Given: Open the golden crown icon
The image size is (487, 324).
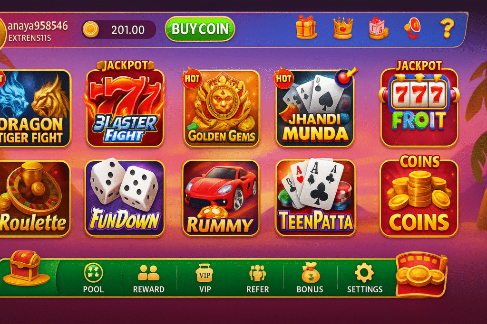Looking at the screenshot, I should tap(343, 28).
